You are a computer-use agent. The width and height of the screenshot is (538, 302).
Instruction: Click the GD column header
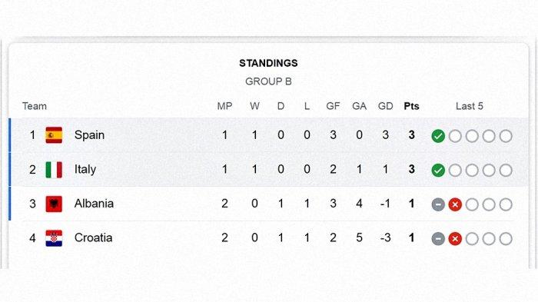(x=385, y=106)
